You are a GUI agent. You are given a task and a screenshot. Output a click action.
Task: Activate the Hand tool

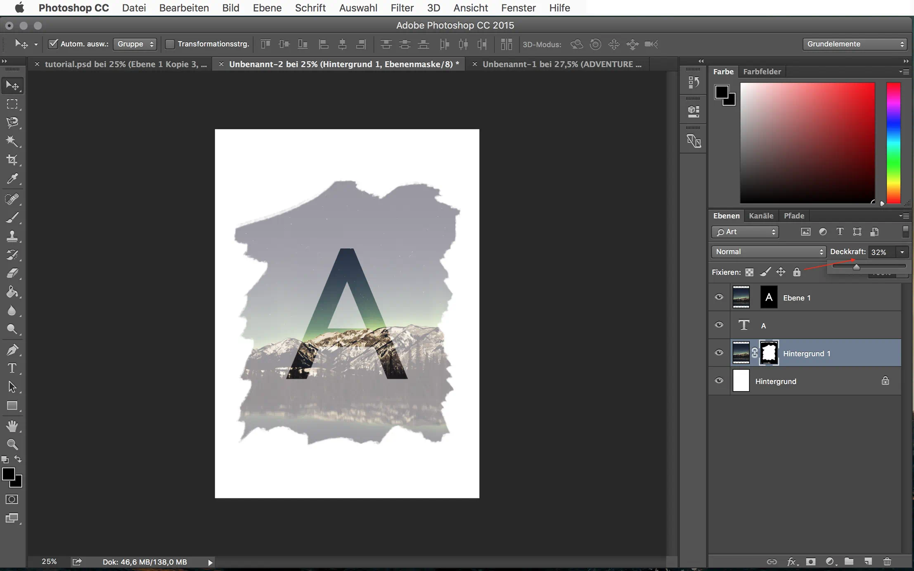[12, 426]
